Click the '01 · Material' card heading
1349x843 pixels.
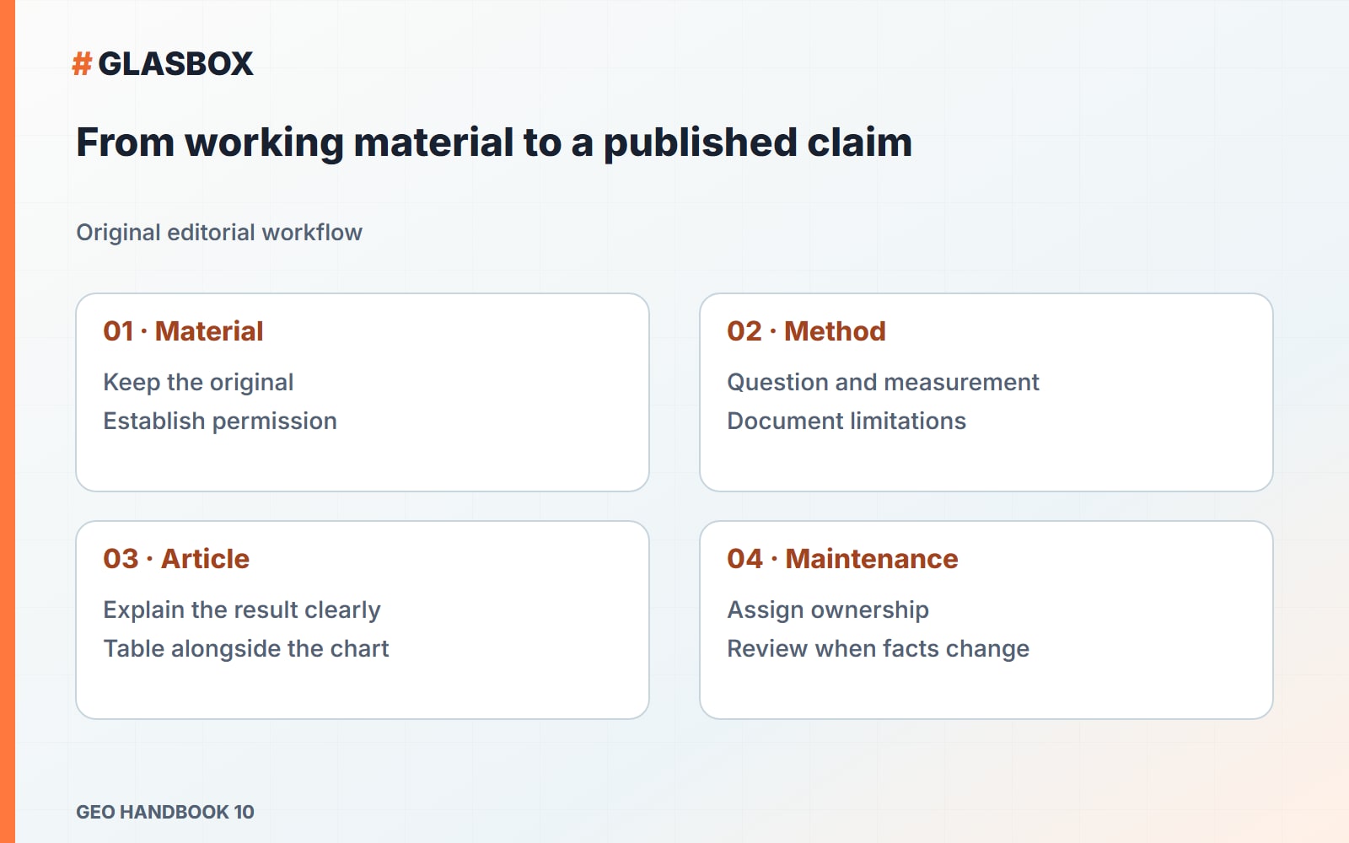click(x=183, y=331)
